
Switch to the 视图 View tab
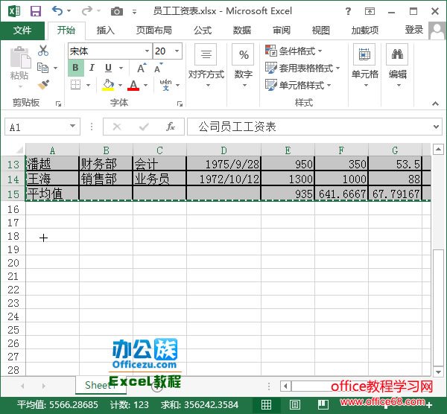point(320,31)
